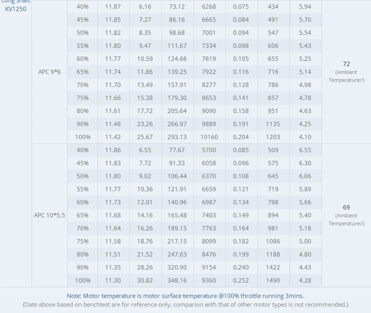
Task: Select the 0.252 torque cell
Action: pyautogui.click(x=241, y=281)
